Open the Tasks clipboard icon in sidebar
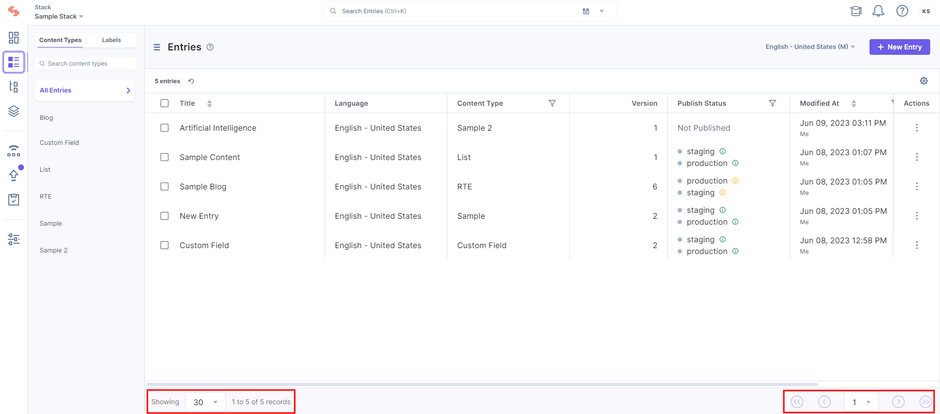Viewport: 940px width, 414px height. (x=14, y=199)
